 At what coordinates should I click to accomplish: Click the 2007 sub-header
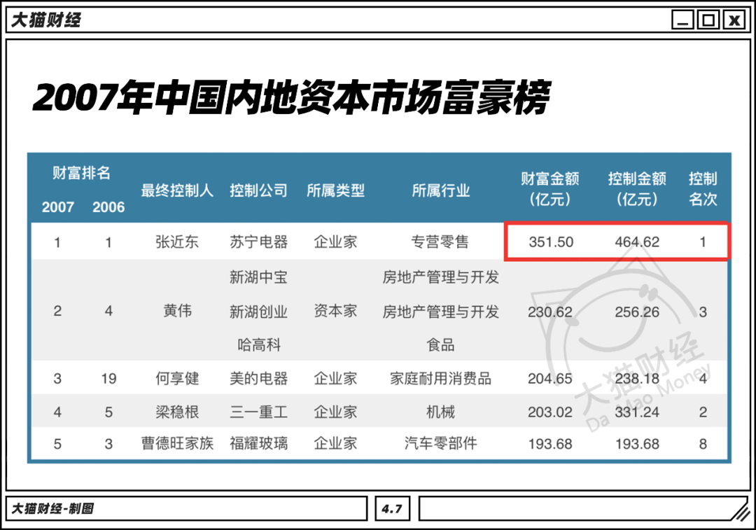coord(58,207)
